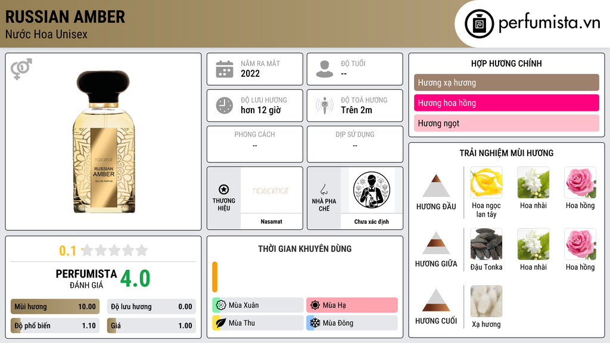This screenshot has width=610, height=343.
Task: Click the Mùa Hạ sun icon
Action: pos(315,305)
